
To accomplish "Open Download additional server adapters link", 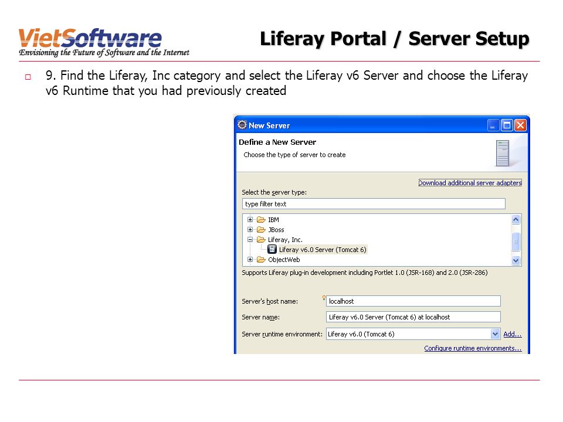I will [x=470, y=183].
